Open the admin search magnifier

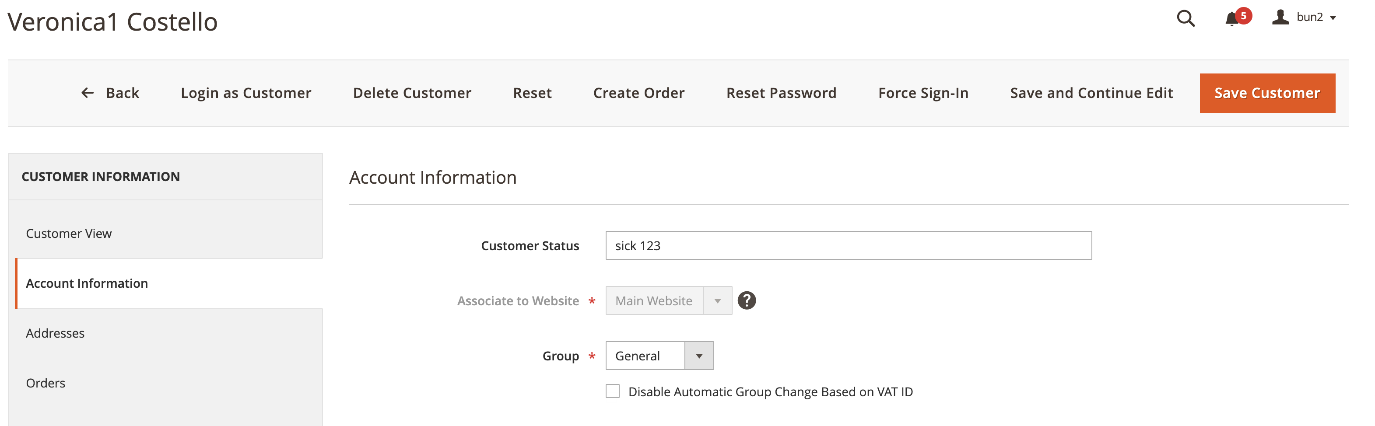click(x=1186, y=18)
